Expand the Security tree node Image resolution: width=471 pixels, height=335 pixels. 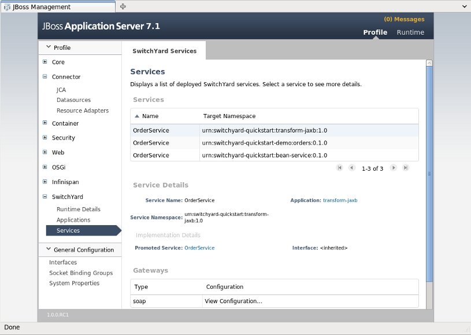44,138
